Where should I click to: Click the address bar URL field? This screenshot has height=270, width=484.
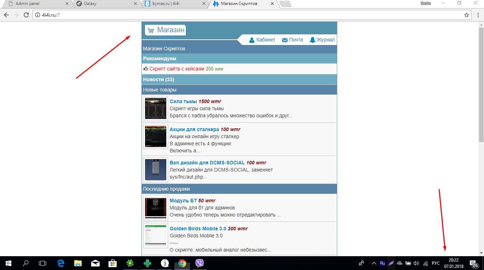[248, 15]
